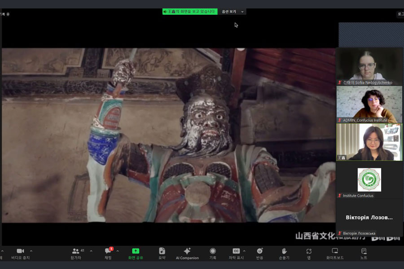Click muted mic icon beside Вікторія Лозовська
This screenshot has width=404, height=269.
click(340, 233)
